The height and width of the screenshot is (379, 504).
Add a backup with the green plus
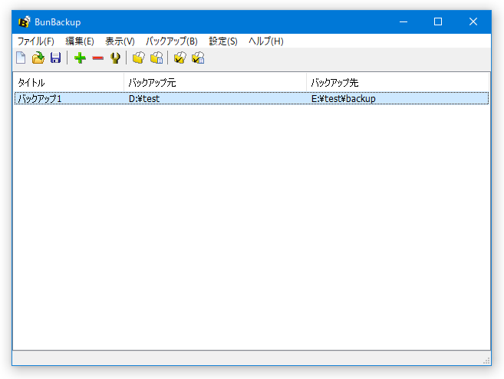pyautogui.click(x=80, y=58)
